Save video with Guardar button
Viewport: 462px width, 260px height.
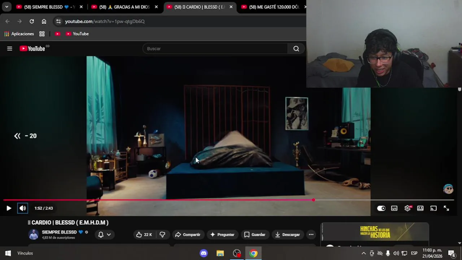point(255,235)
